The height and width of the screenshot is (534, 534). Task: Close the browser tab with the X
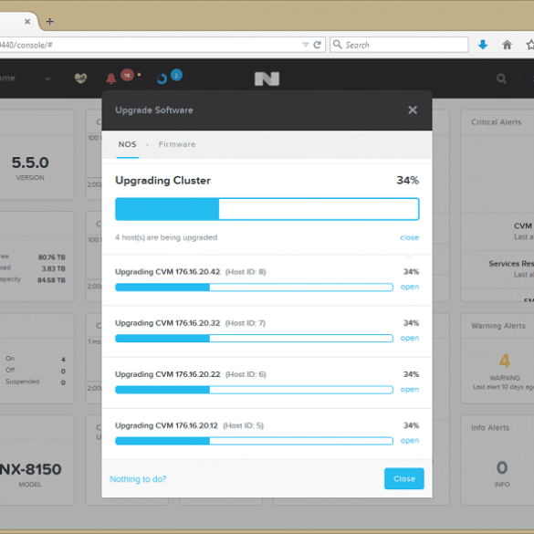27,22
